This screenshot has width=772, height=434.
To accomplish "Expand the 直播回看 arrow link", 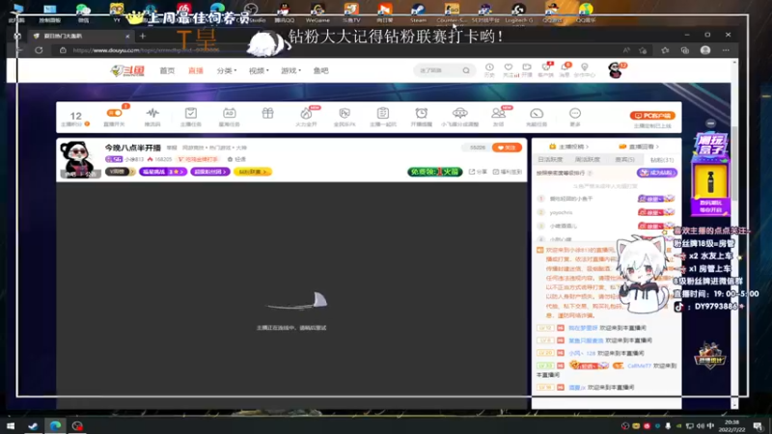I will (639, 147).
